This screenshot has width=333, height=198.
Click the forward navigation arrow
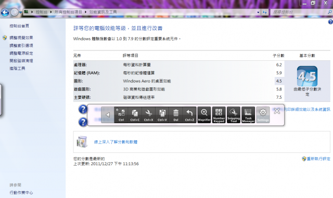[15, 12]
